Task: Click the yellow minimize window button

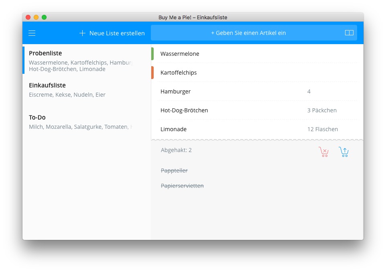Action: 36,17
